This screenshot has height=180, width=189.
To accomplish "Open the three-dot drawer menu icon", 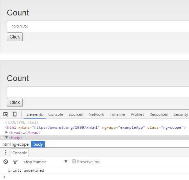I will click(5, 153).
